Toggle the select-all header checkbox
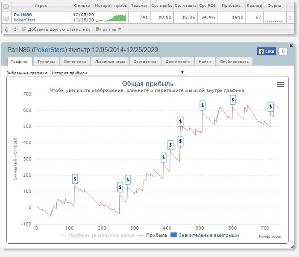 [6, 6]
